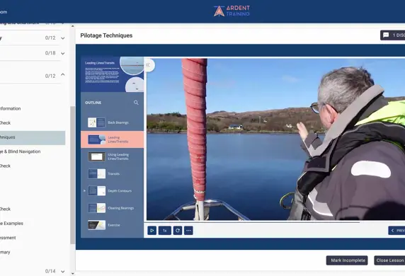Image resolution: width=405 pixels, height=276 pixels.
Task: Click the video progress bar
Action: click(274, 222)
